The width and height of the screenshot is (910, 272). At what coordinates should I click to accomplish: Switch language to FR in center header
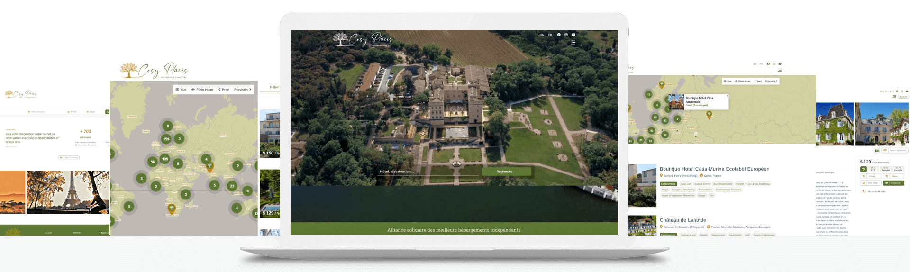point(550,35)
